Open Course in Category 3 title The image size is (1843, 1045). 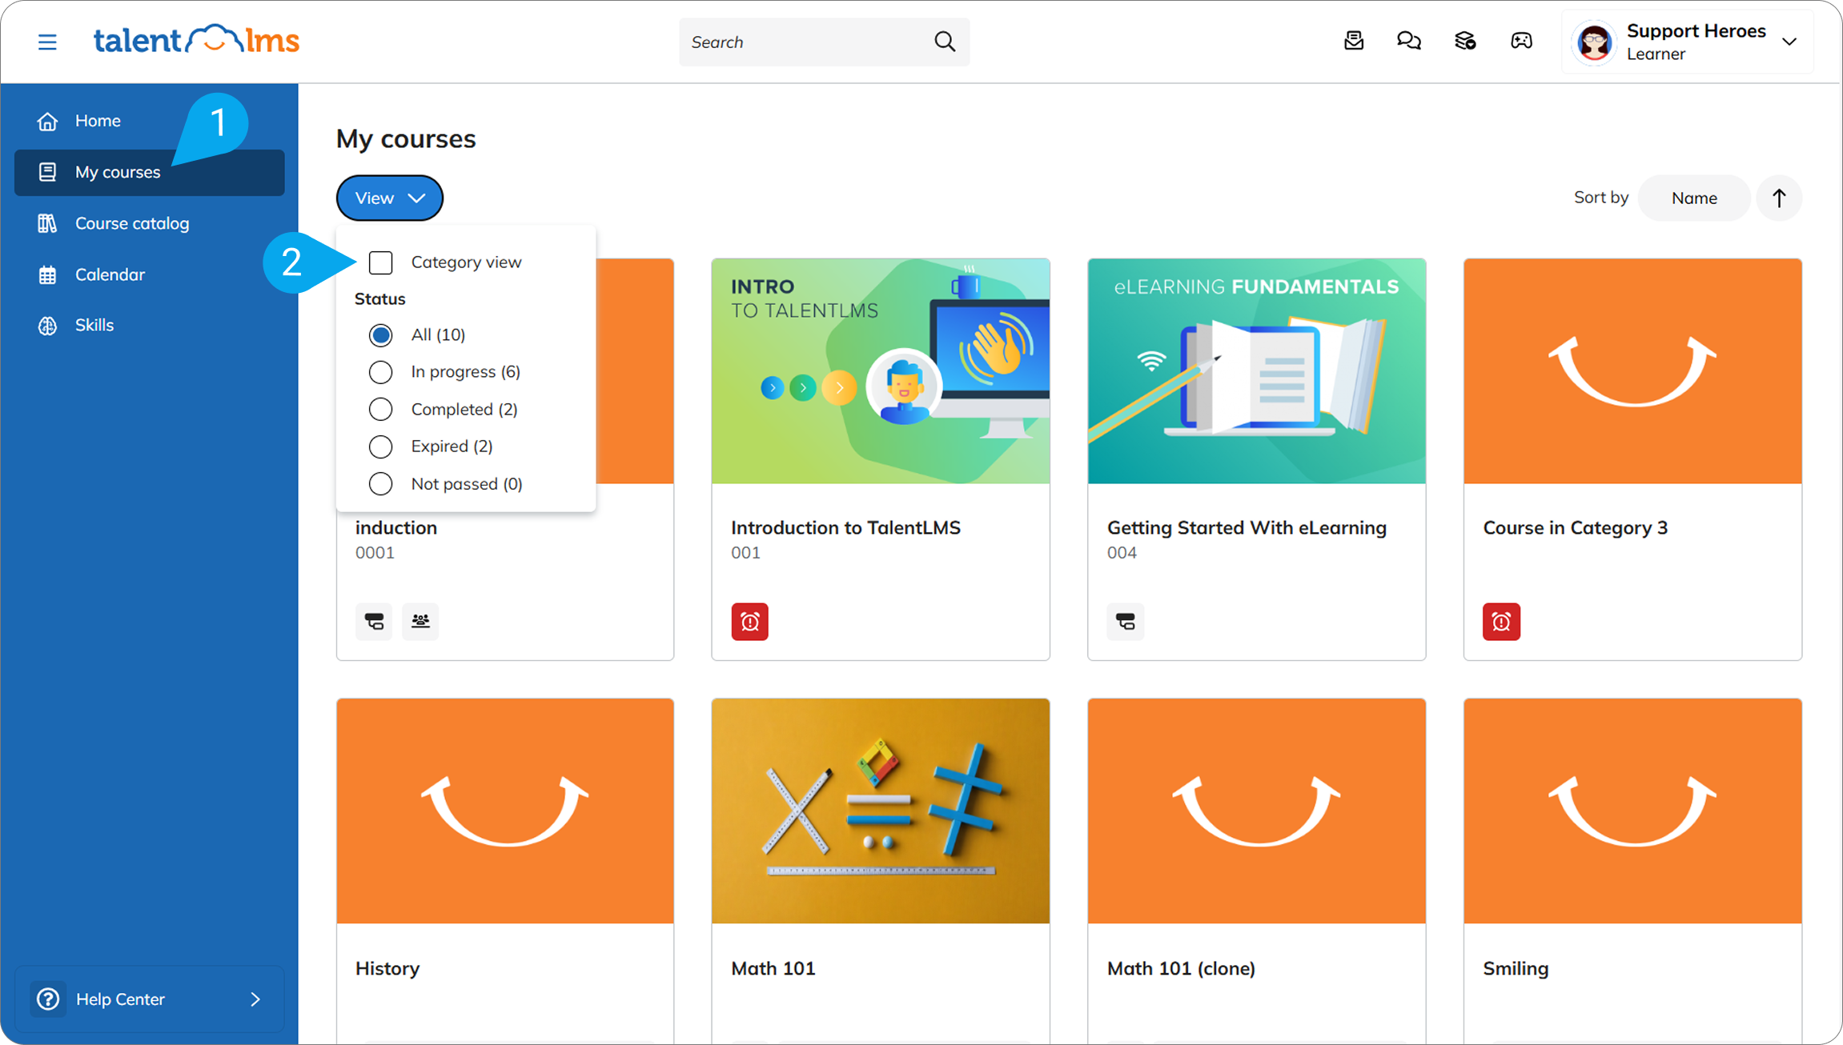1575,528
